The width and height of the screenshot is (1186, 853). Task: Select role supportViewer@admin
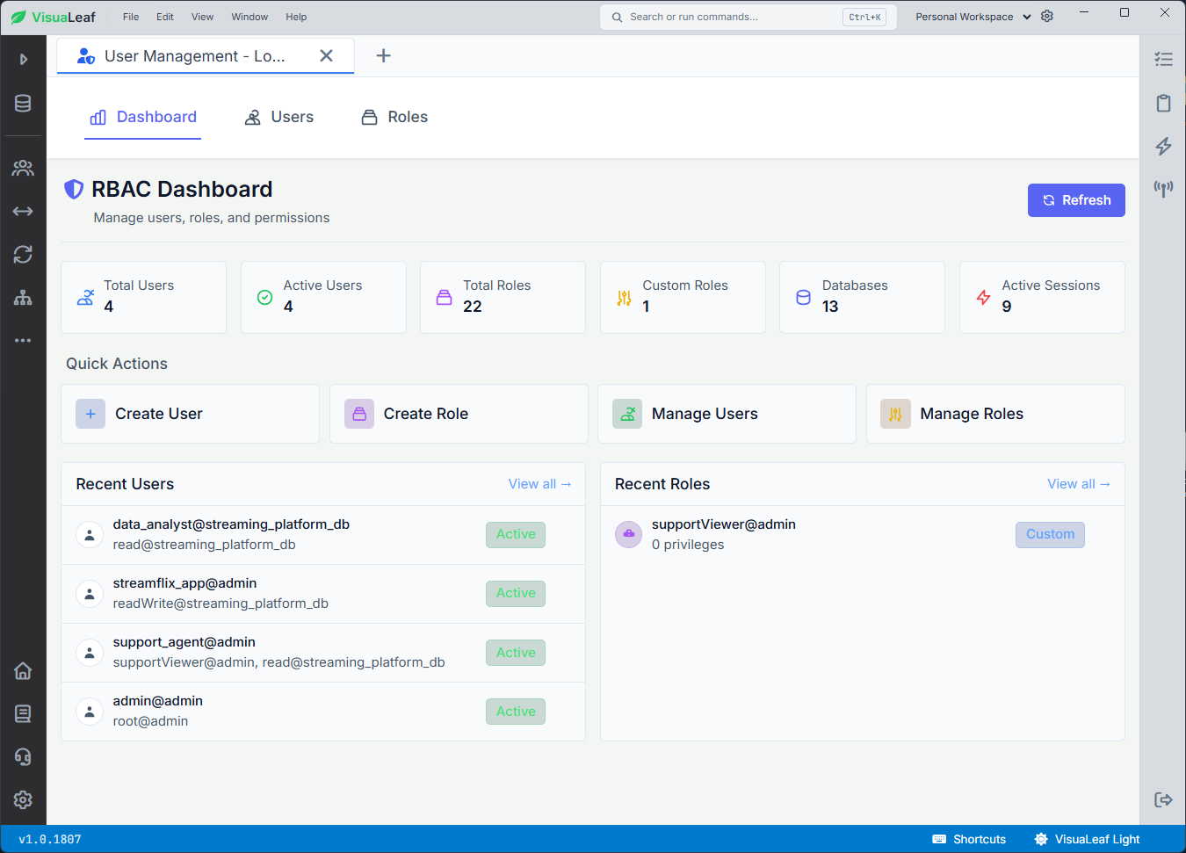pos(862,535)
